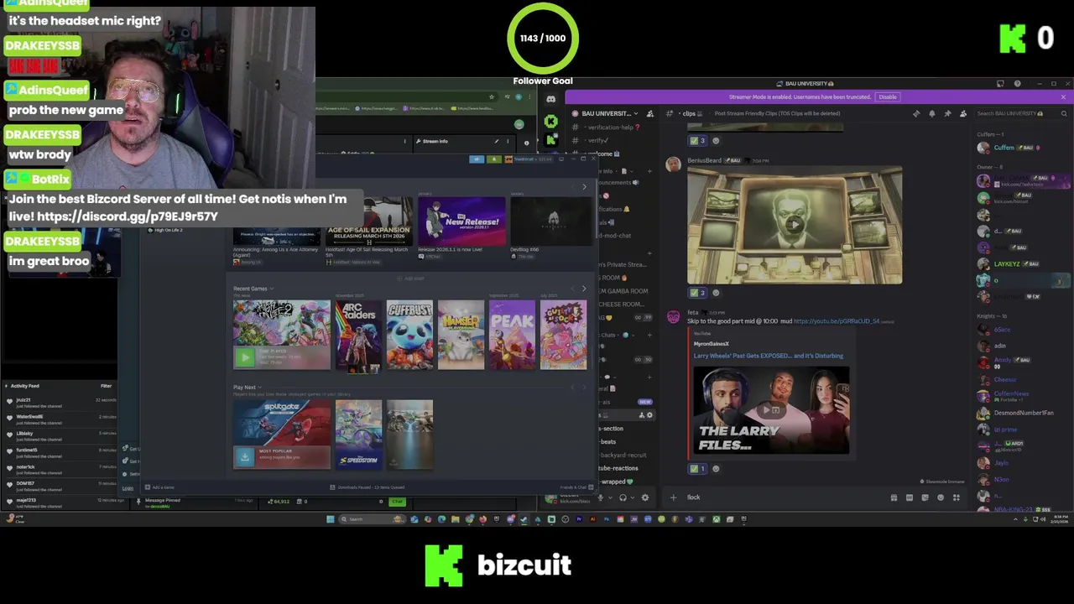Viewport: 1074px width, 604px height.
Task: Select member LAYKEYZ in member list
Action: click(x=1023, y=264)
